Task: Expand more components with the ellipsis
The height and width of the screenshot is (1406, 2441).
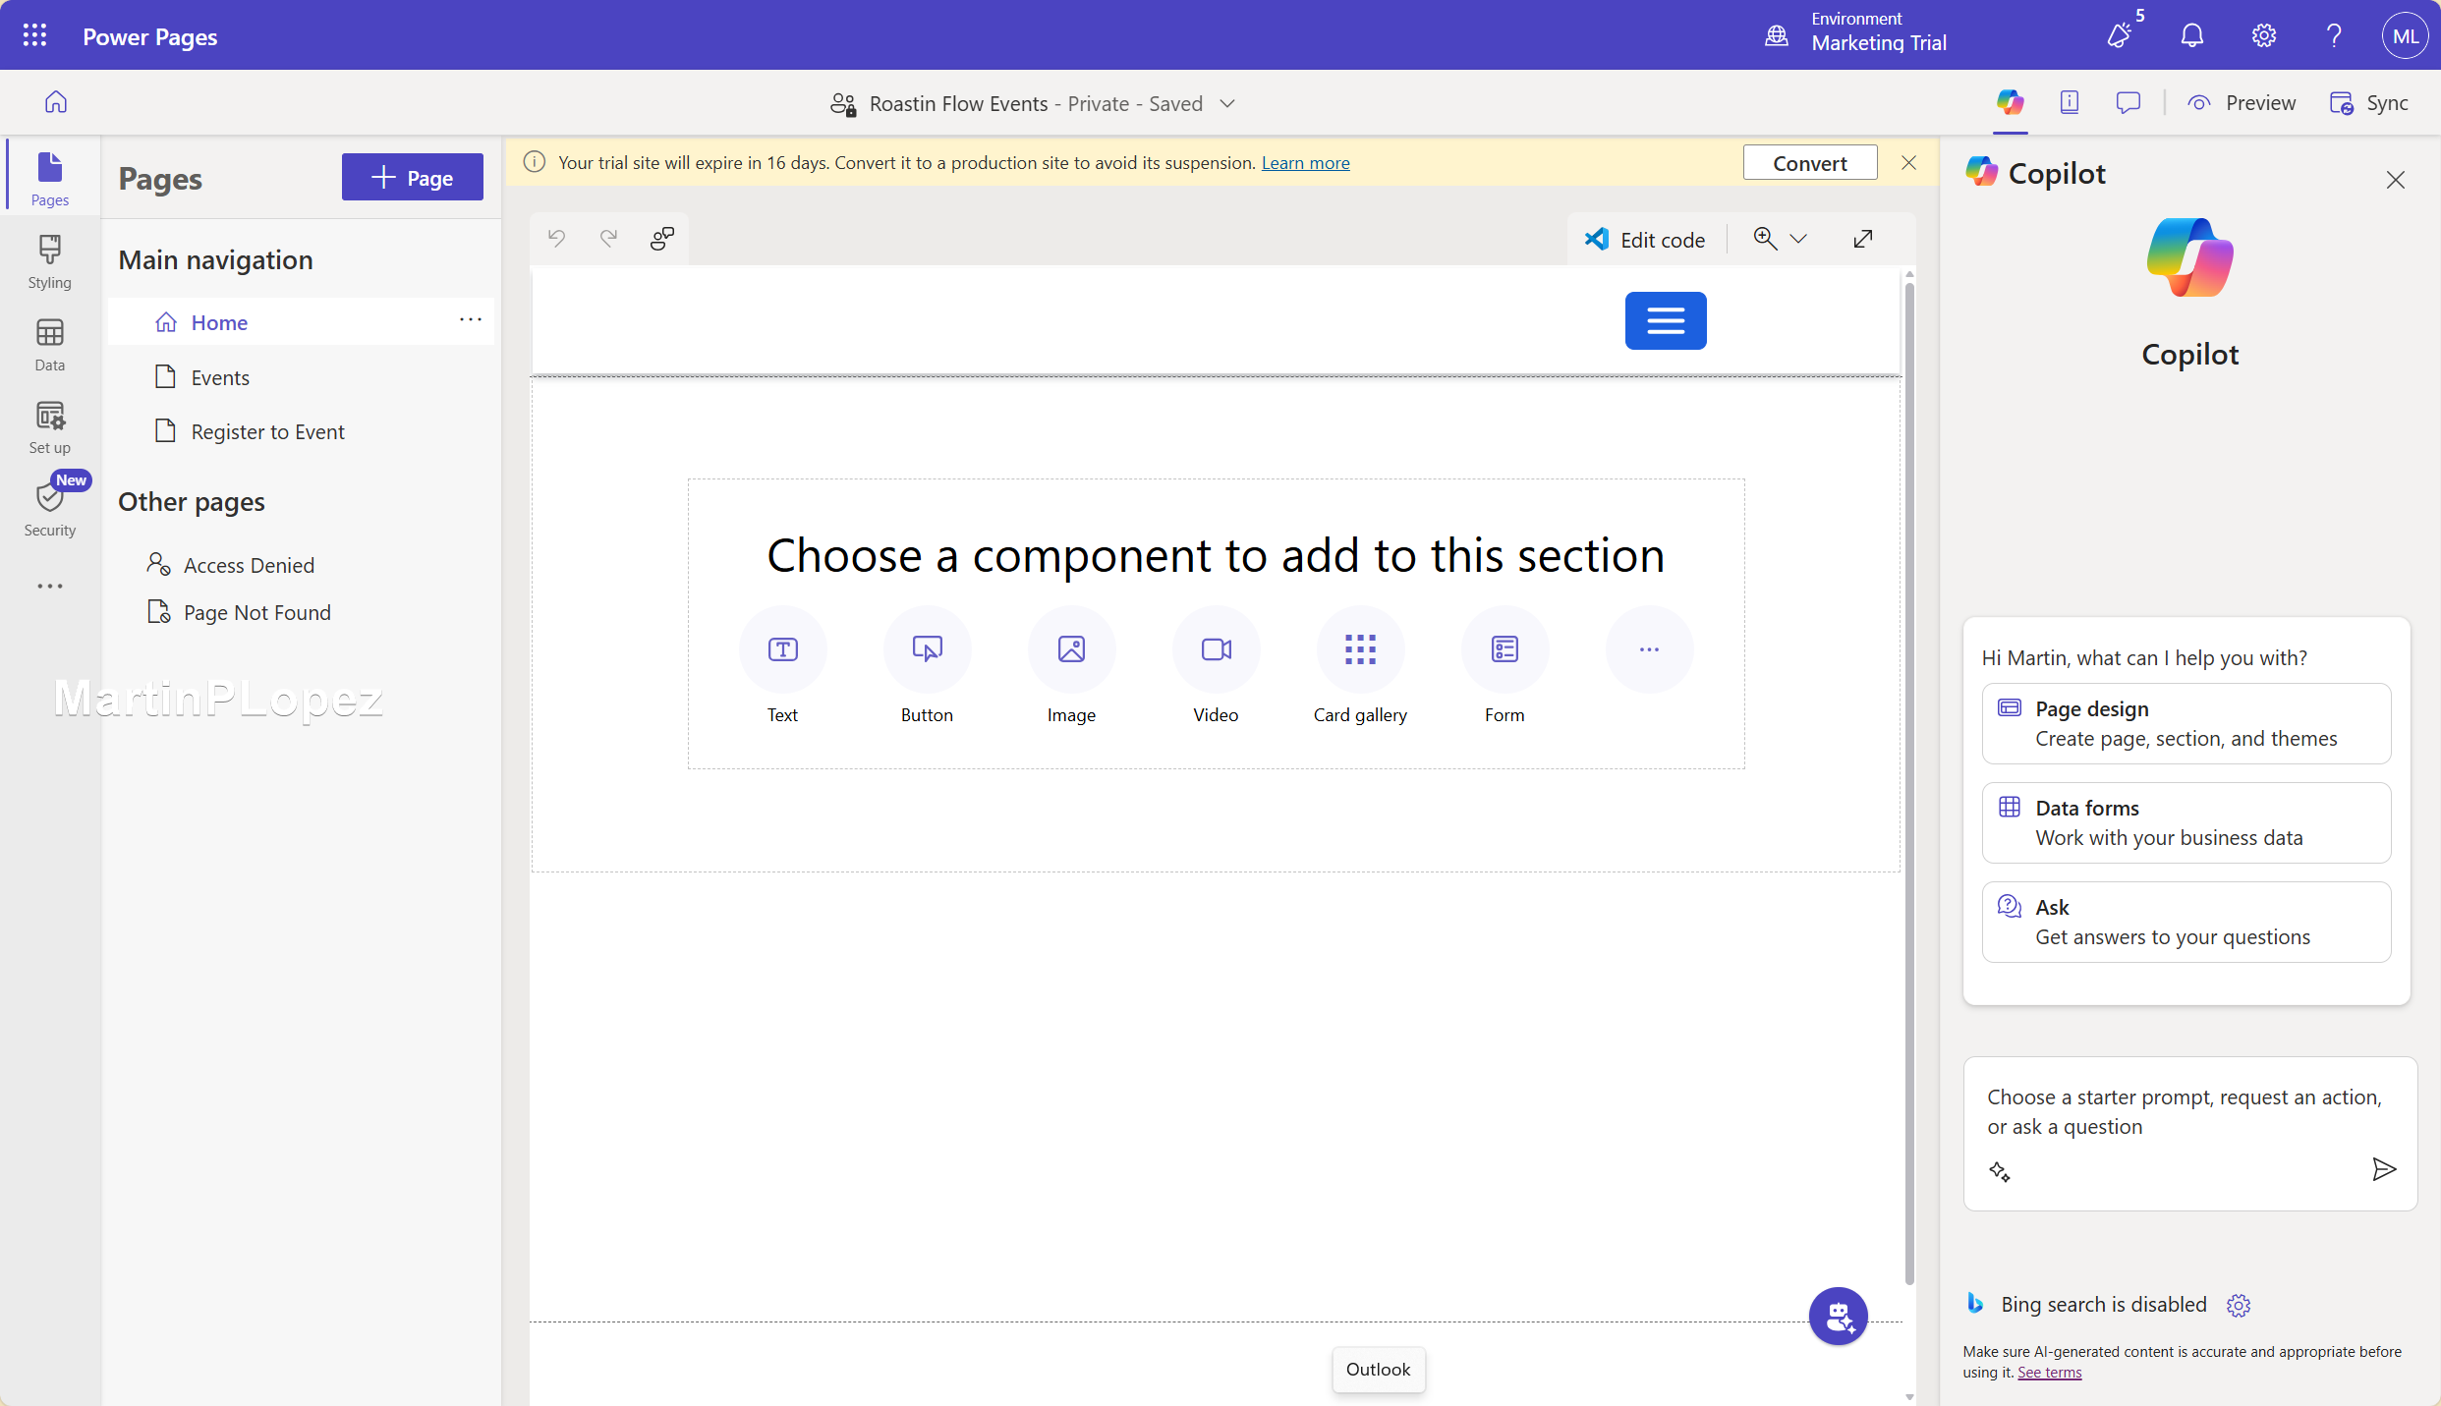Action: 1648,649
